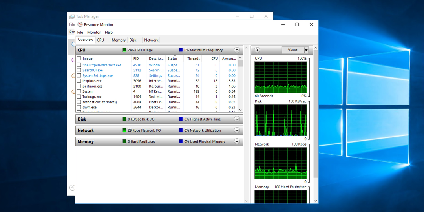Screen dimensions: 424x212
Task: Sort by the Image column header
Action: 88,58
